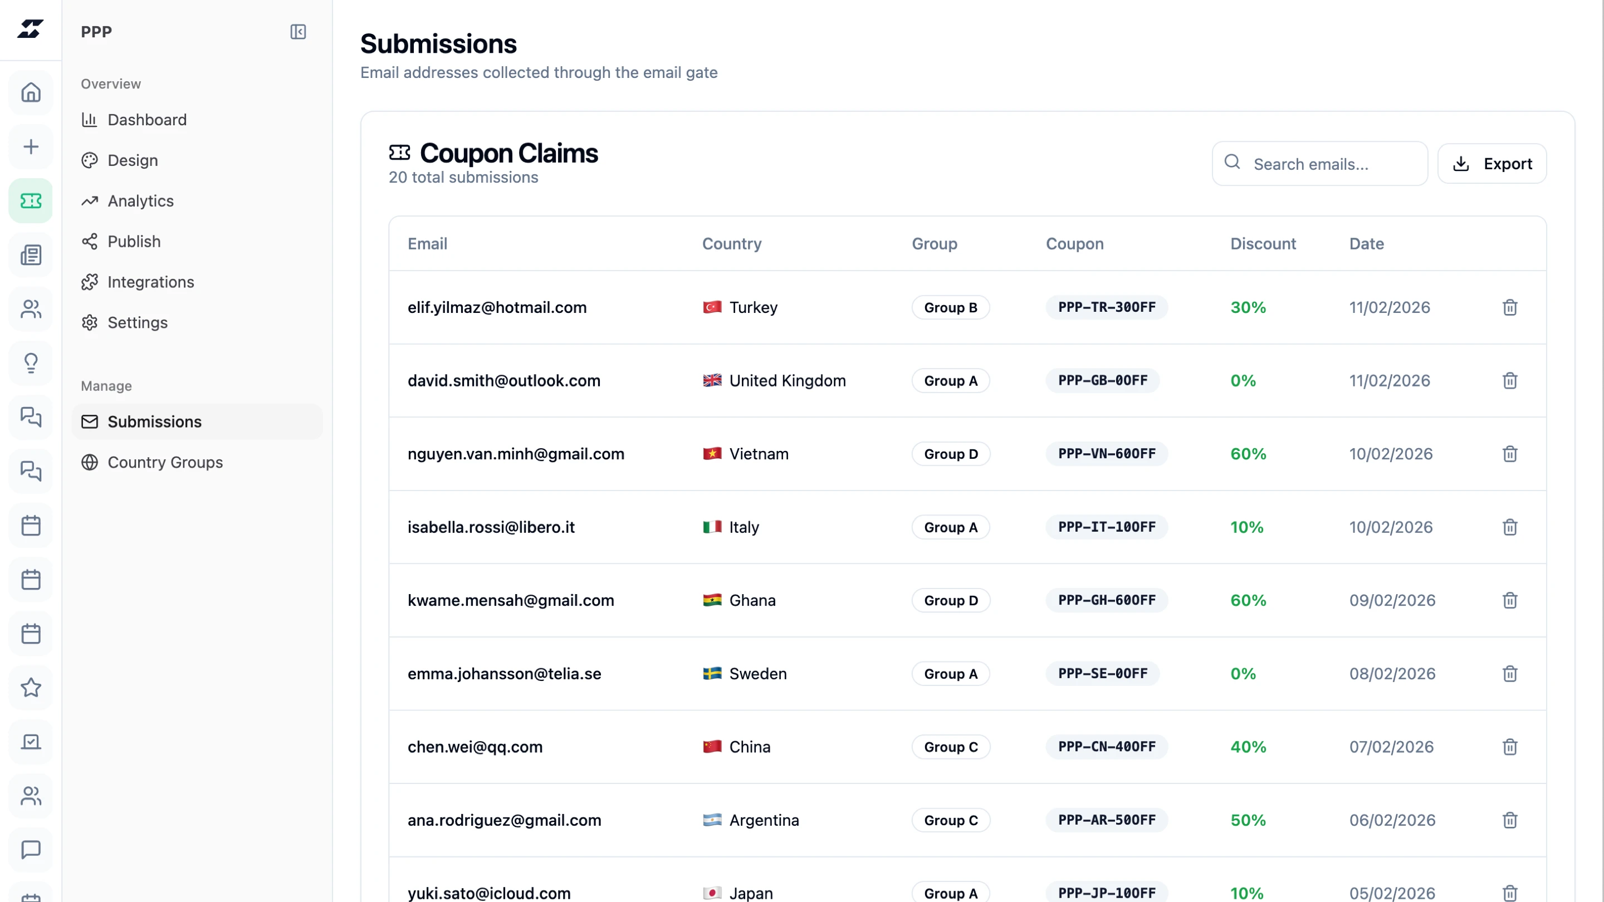Click the home icon in left rail

[31, 92]
